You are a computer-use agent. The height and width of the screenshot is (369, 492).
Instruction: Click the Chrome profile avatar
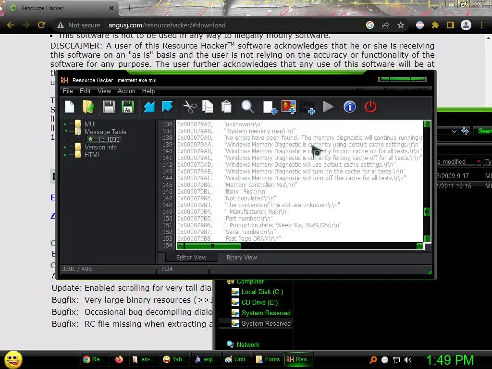pos(466,25)
